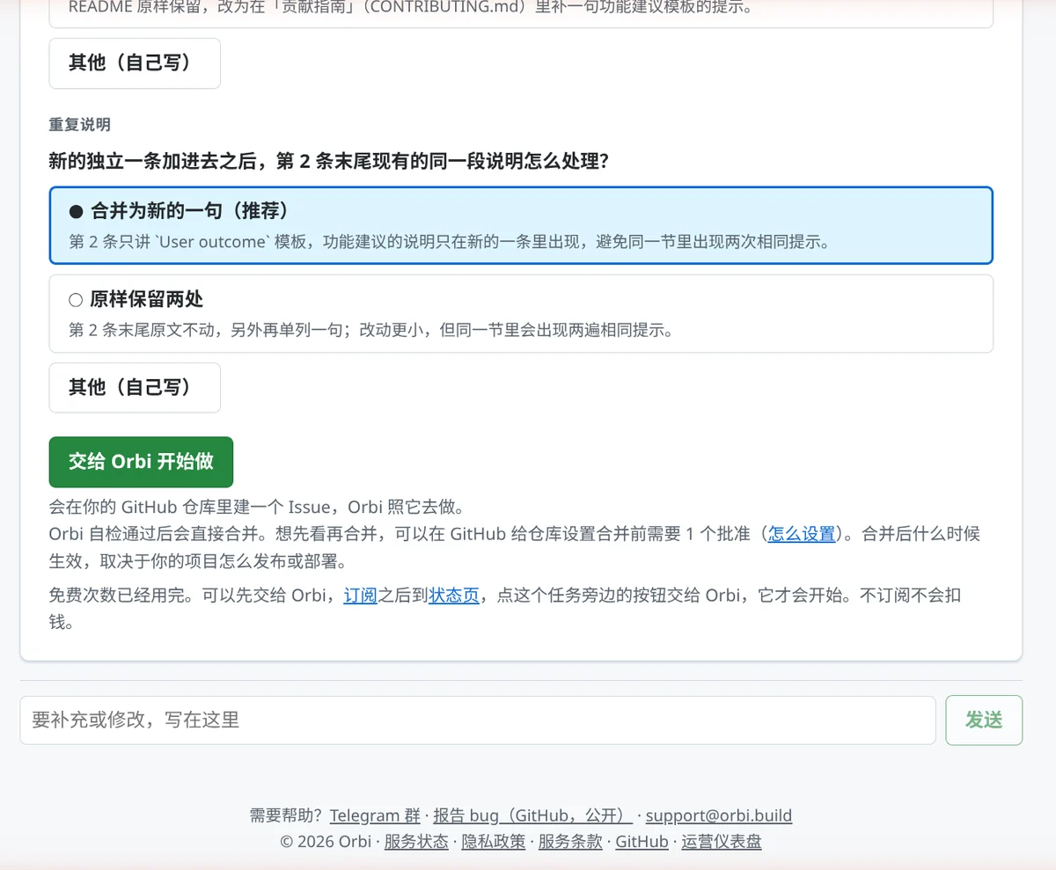Image resolution: width=1056 pixels, height=870 pixels.
Task: Focus the 要补充或修改 input field
Action: tap(478, 720)
